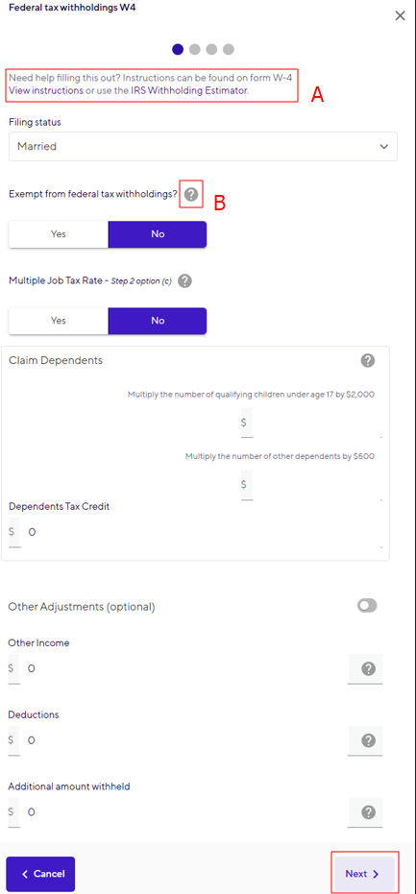Image resolution: width=416 pixels, height=894 pixels.
Task: Open the Deductions help icon
Action: [369, 740]
